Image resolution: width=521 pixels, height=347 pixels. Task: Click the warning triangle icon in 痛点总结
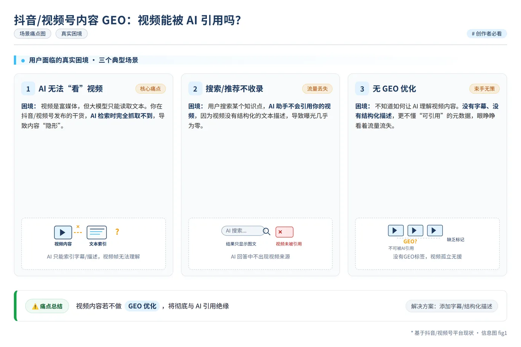click(35, 306)
